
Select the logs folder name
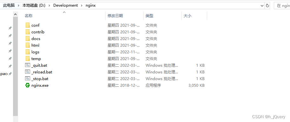pyautogui.click(x=35, y=52)
